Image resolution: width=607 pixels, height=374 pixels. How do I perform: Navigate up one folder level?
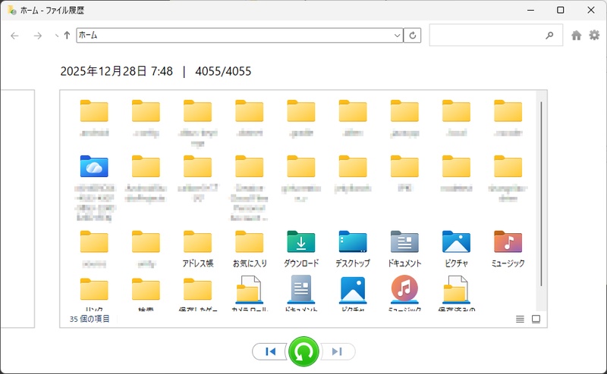[x=68, y=36]
